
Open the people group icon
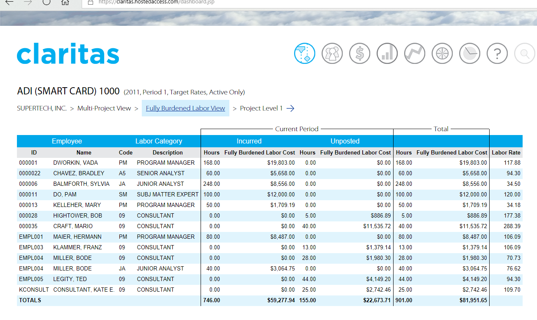click(x=332, y=54)
